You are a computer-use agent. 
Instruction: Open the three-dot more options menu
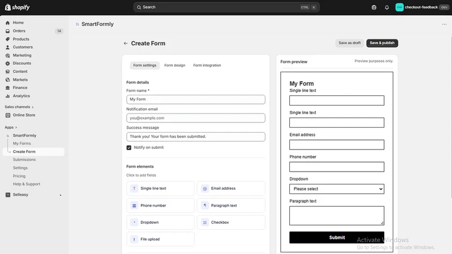click(444, 24)
